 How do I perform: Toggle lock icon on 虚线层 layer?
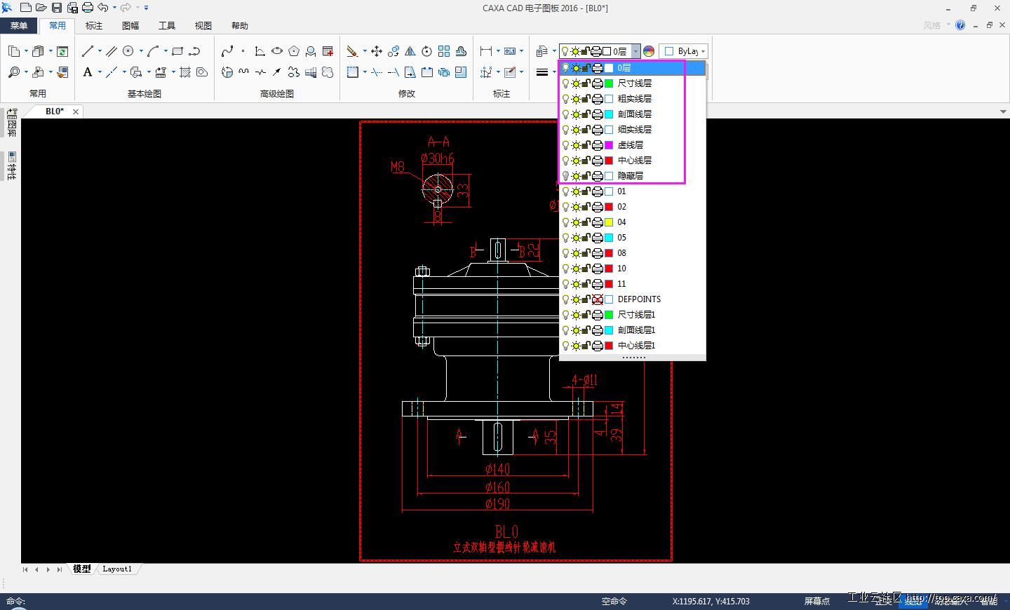[x=586, y=145]
